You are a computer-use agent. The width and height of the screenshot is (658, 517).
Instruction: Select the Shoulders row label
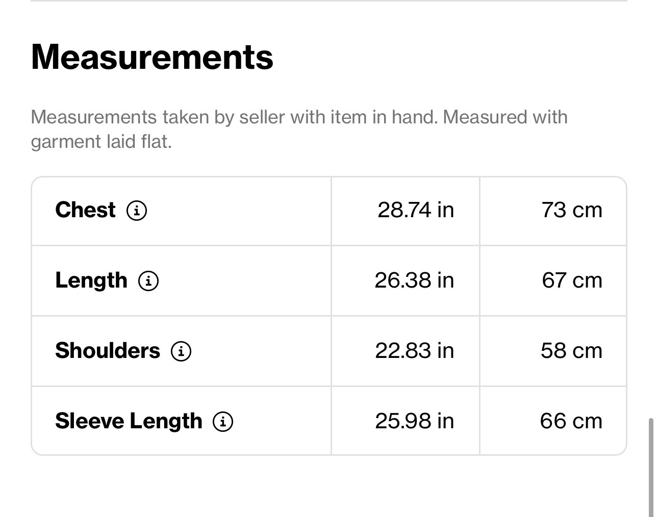tap(108, 351)
